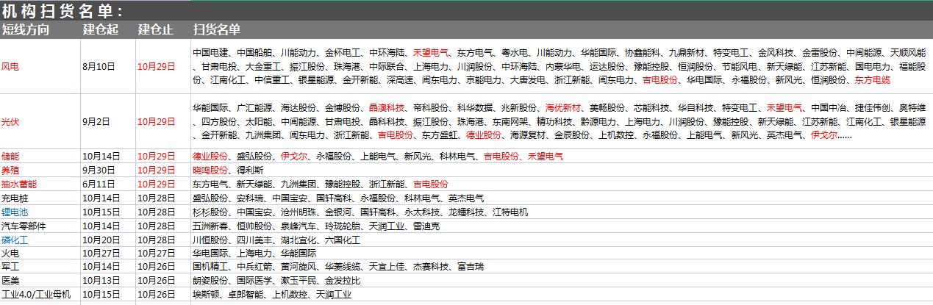Click the title 机构扫货名单
Viewport: 933px width, 305px height.
pos(62,10)
